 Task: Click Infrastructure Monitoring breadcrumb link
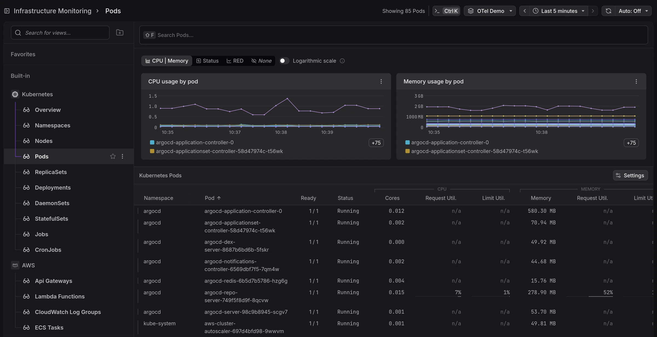tap(53, 11)
